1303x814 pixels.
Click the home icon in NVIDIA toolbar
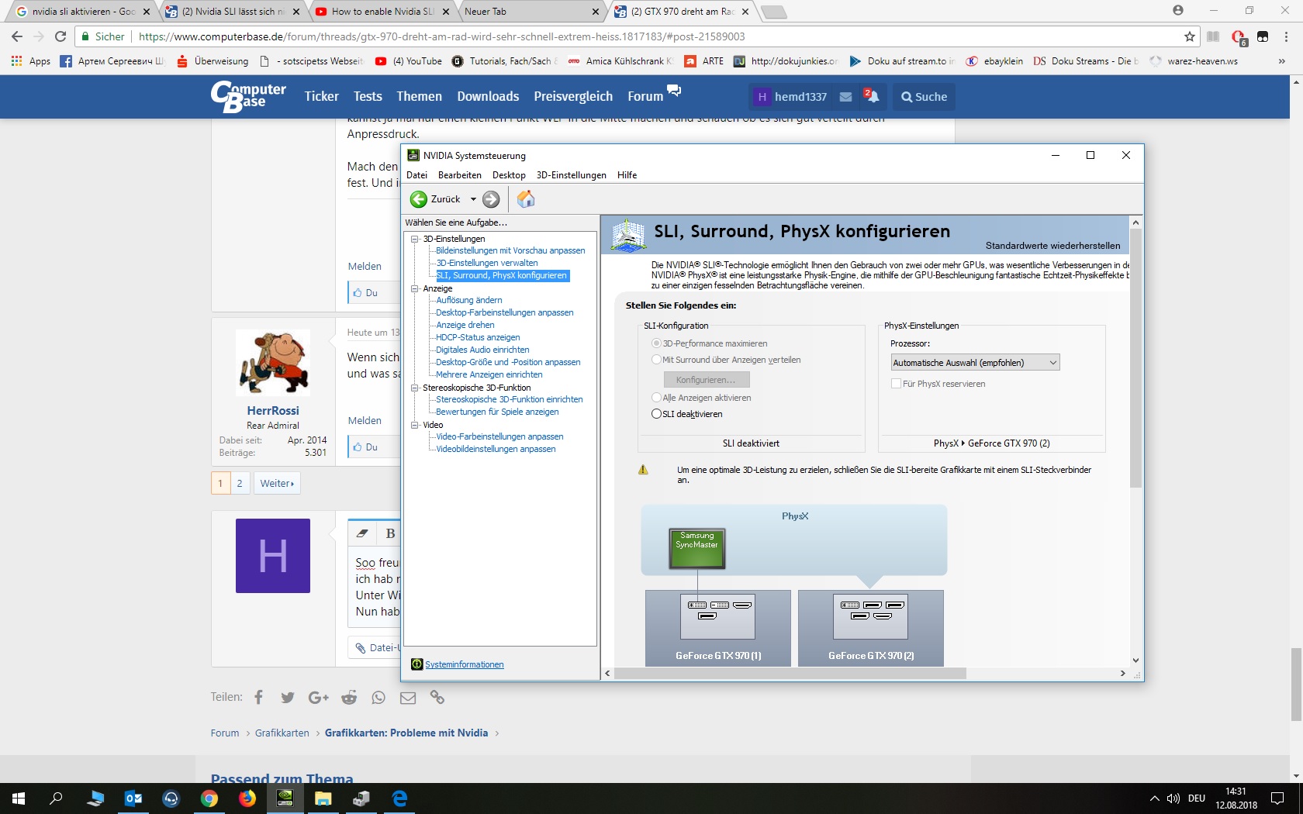(x=526, y=199)
